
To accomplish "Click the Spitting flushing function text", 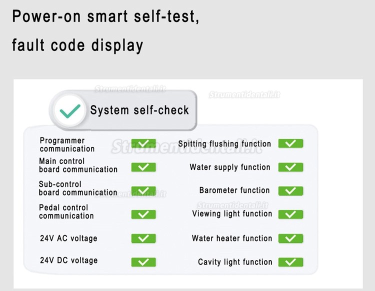I will click(x=224, y=144).
